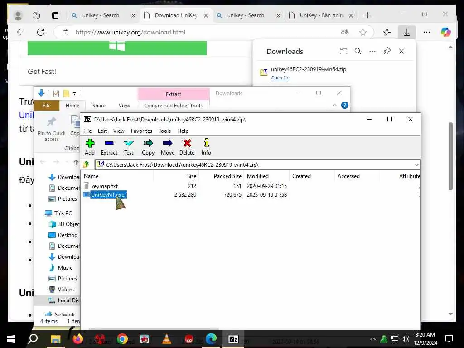Image resolution: width=464 pixels, height=348 pixels.
Task: Click the Test icon in 7-Zip
Action: coord(128,144)
